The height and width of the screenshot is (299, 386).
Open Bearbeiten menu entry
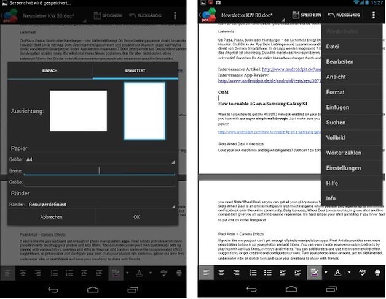pos(352,62)
